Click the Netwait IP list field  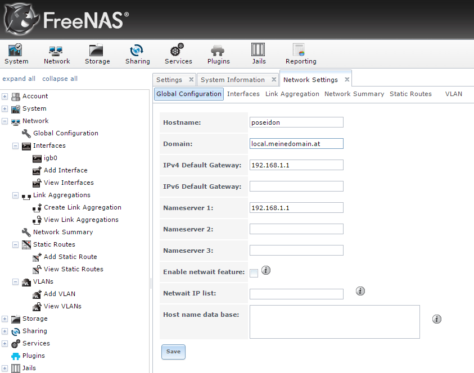[296, 294]
